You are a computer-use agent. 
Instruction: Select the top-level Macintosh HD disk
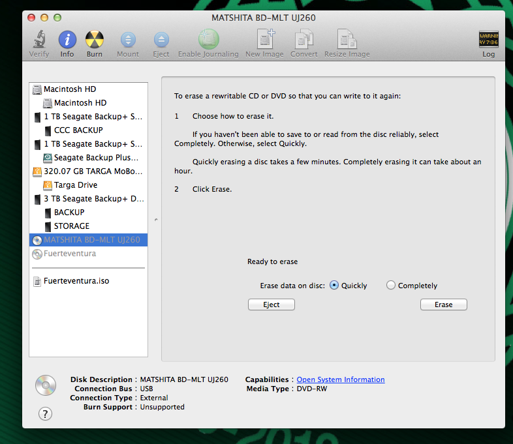(88, 89)
